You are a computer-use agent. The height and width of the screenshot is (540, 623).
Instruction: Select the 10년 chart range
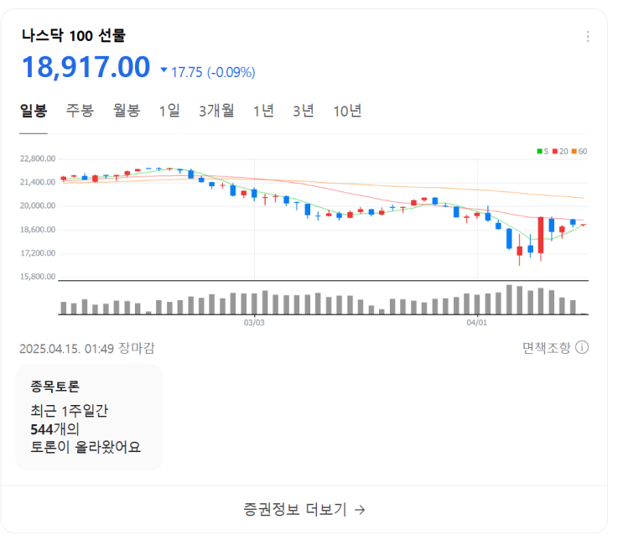pos(347,111)
